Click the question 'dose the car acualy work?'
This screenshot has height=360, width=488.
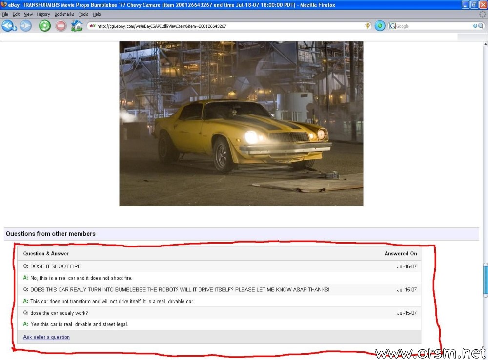[x=59, y=313]
